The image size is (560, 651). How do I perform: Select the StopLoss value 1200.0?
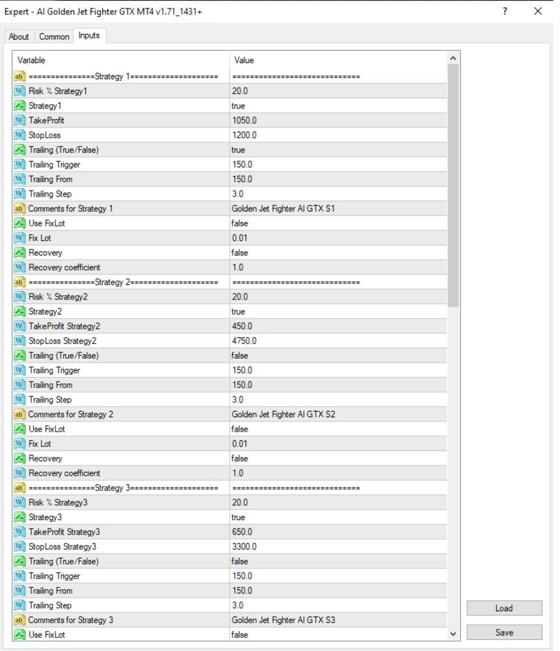244,135
